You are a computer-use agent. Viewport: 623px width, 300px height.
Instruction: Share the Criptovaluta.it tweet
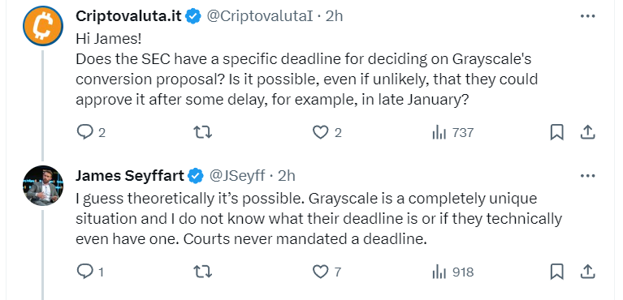(587, 132)
